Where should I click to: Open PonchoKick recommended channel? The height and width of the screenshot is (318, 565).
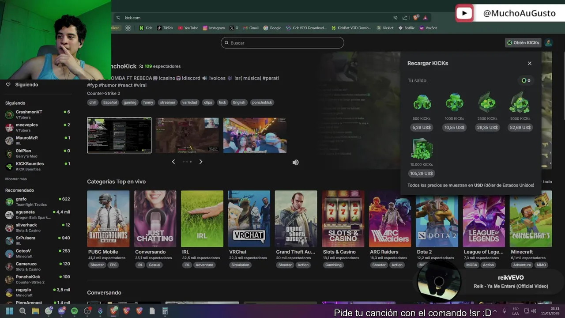point(38,279)
